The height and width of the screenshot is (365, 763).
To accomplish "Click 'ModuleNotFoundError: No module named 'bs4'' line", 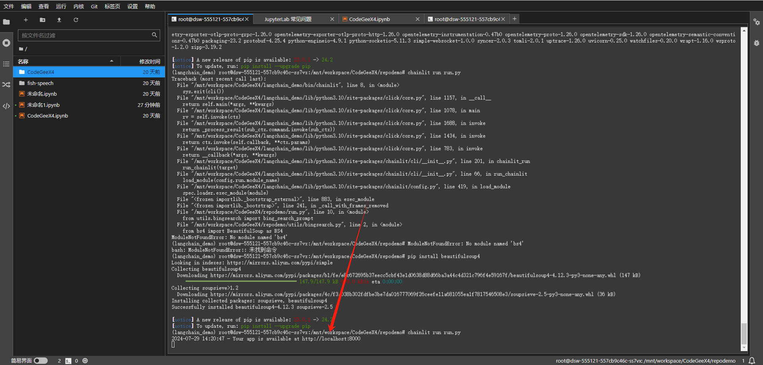I will click(229, 237).
